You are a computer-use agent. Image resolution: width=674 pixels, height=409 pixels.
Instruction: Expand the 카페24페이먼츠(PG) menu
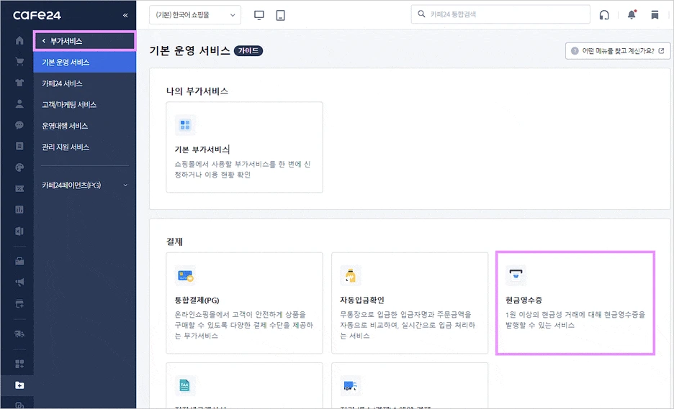point(84,185)
